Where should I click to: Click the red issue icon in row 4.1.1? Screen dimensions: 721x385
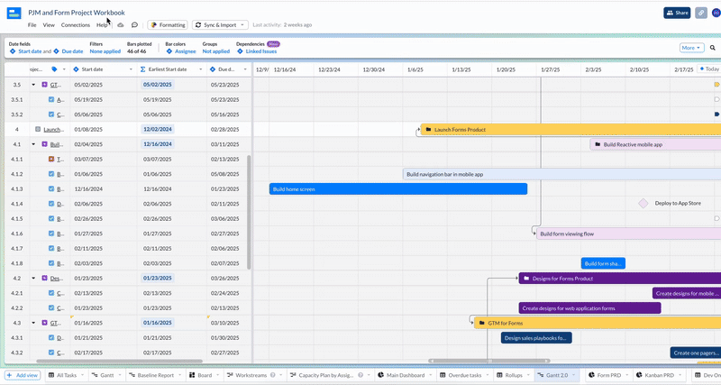click(x=51, y=160)
